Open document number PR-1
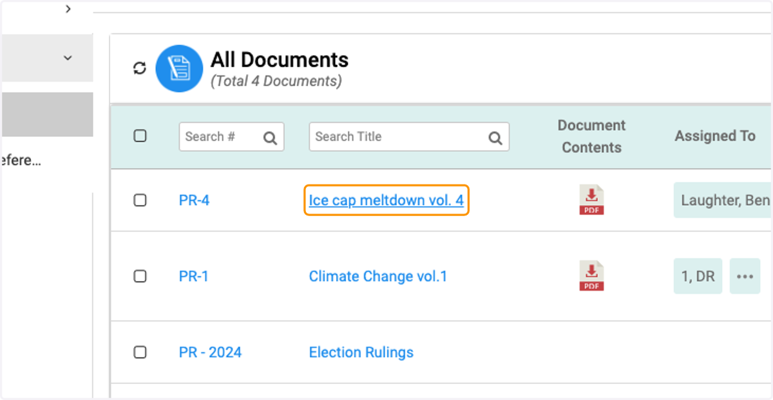This screenshot has height=400, width=773. point(193,277)
